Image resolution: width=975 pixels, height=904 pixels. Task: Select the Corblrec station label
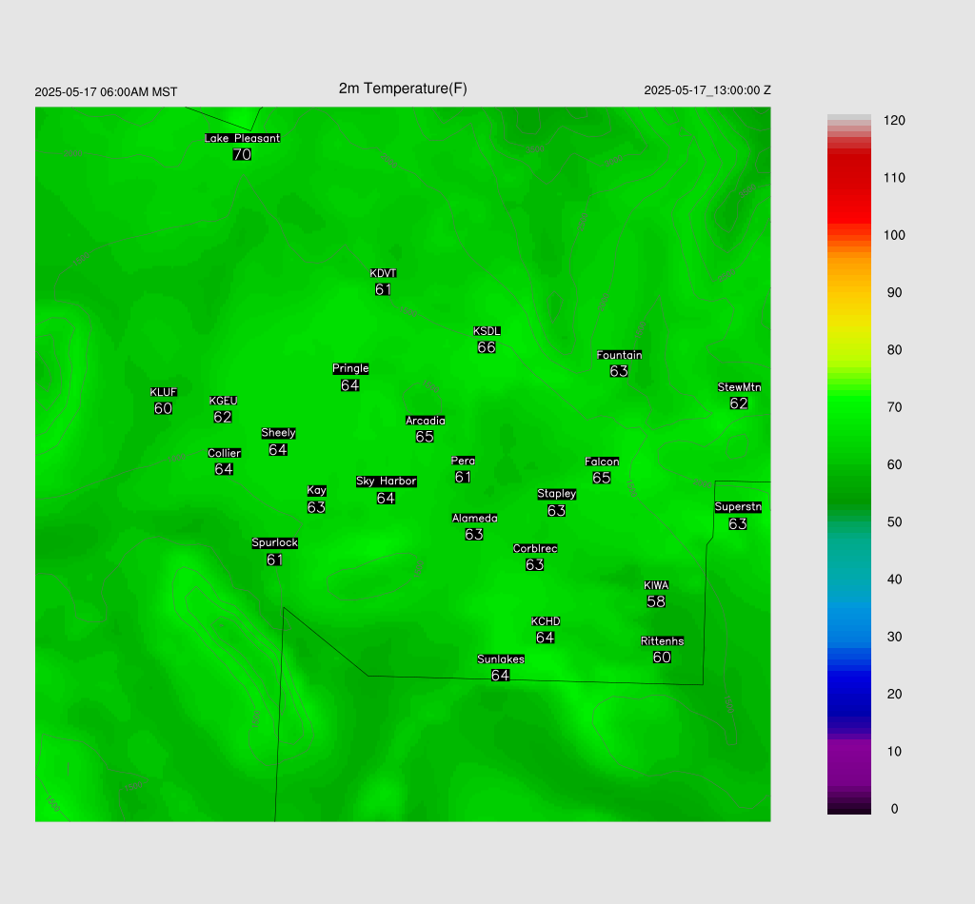tap(535, 549)
